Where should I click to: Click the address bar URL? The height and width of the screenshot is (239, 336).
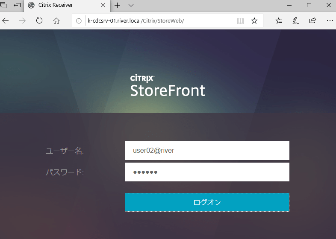click(x=136, y=21)
